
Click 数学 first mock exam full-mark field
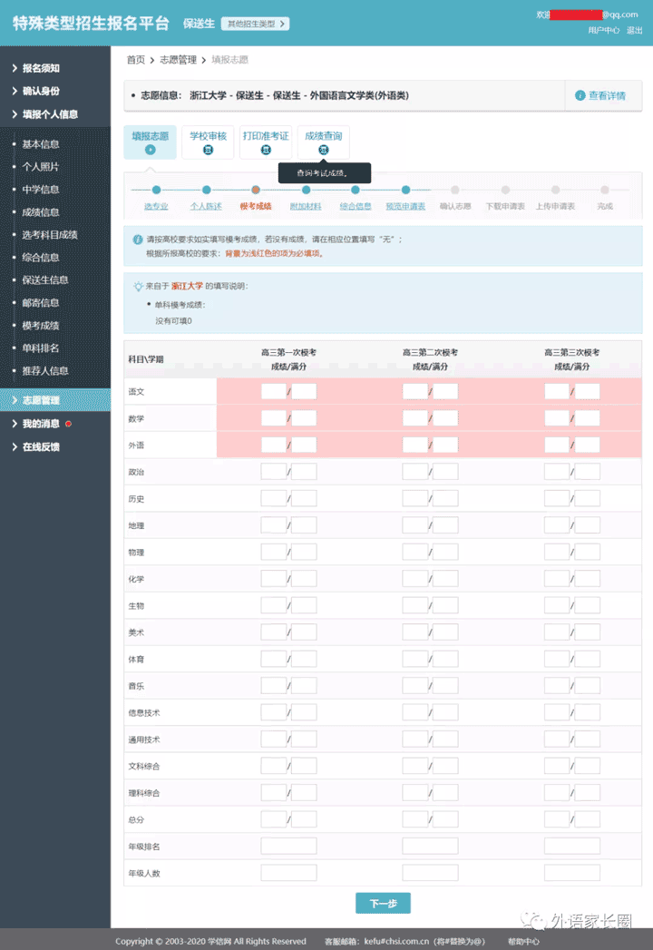tap(304, 418)
